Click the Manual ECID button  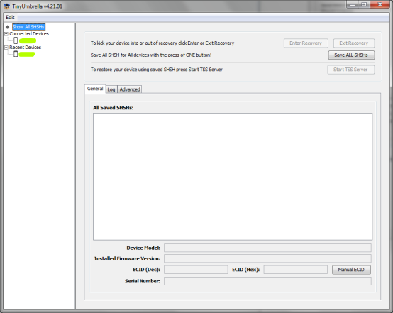(x=351, y=270)
